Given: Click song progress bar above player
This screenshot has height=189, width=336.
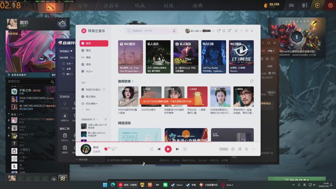Looking at the screenshot, I should click(168, 142).
